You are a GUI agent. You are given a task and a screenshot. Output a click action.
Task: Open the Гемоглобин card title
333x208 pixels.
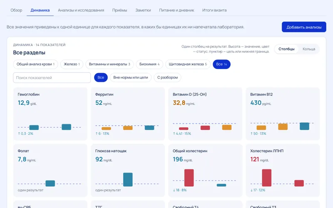28,94
